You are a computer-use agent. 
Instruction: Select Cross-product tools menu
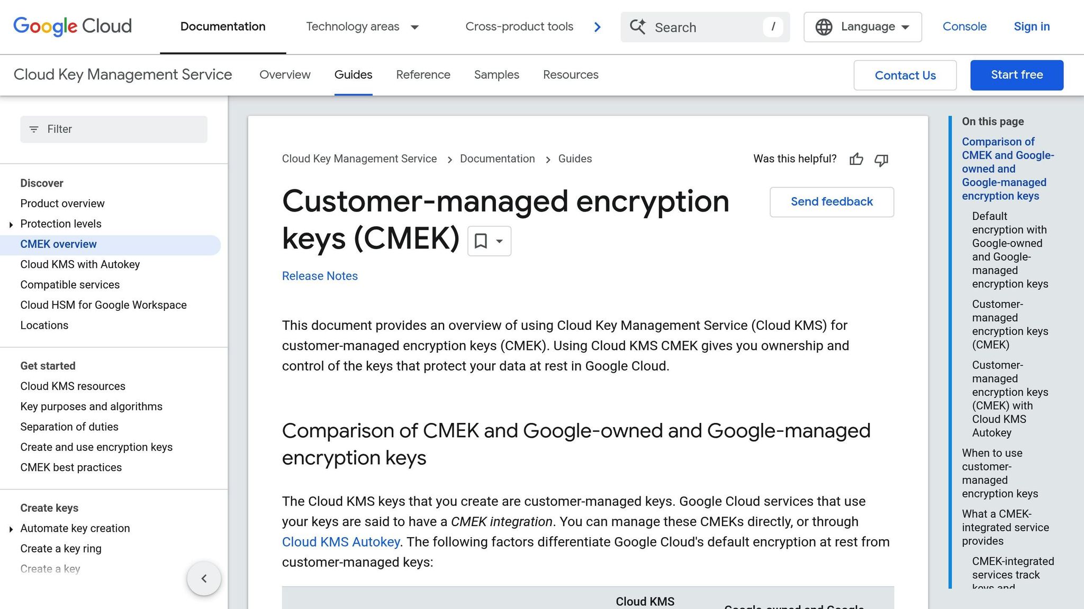(519, 27)
